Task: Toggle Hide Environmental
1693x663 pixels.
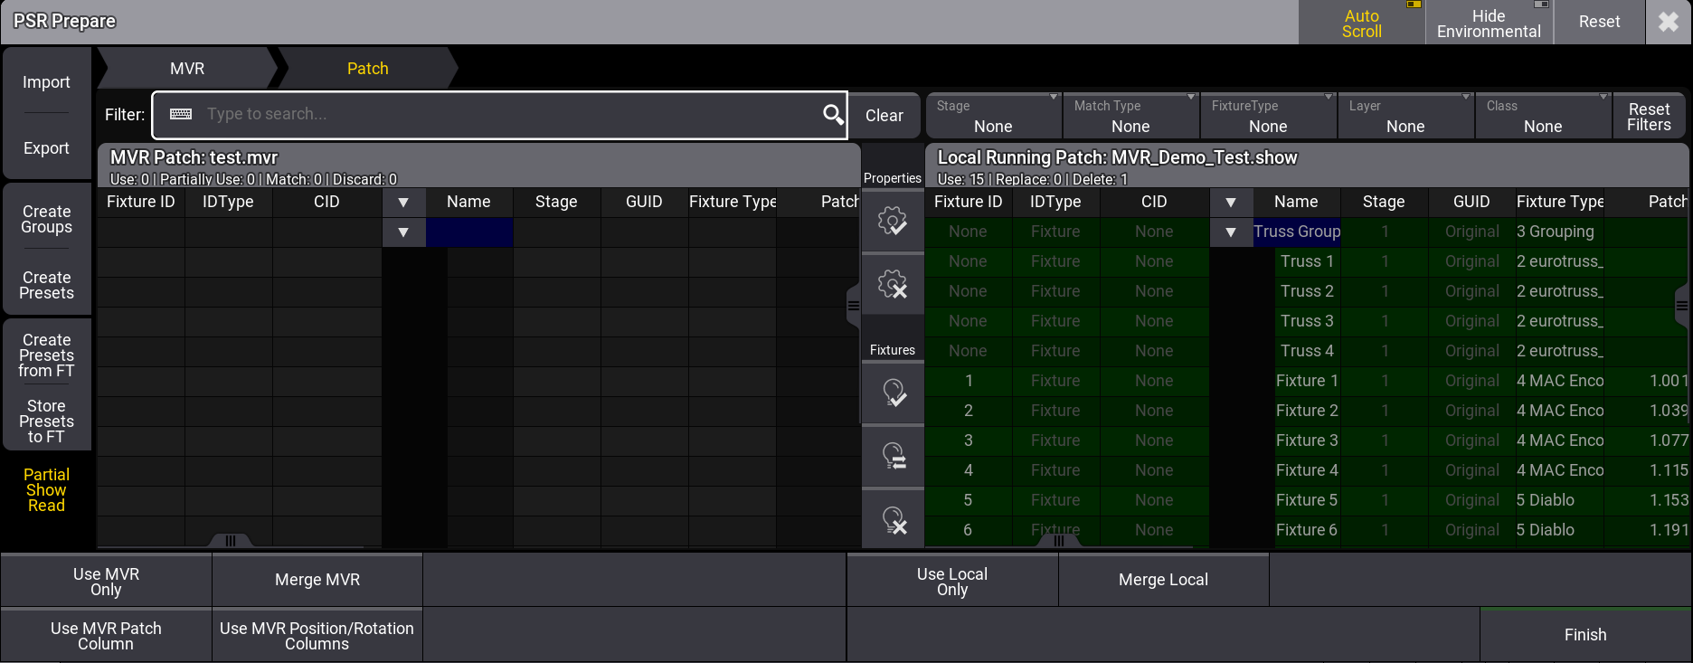Action: [1489, 23]
